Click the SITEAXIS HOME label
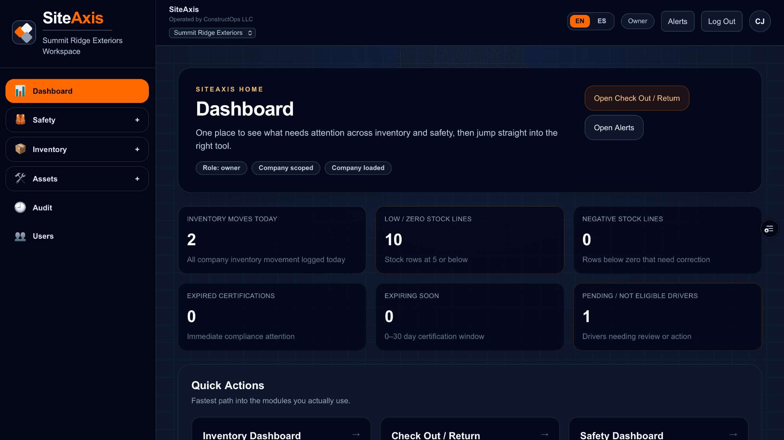Image resolution: width=784 pixels, height=440 pixels. point(229,89)
